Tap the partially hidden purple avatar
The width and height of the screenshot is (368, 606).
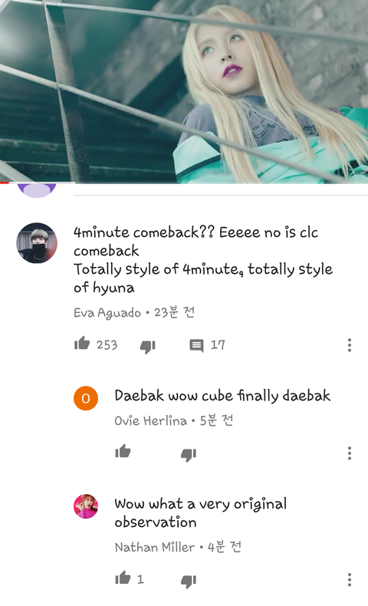37,190
